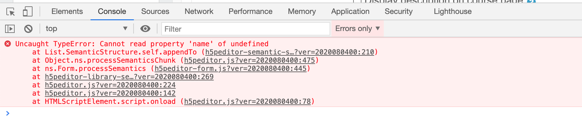Expand the Errors only log level dropdown
The image size is (582, 126).
[x=357, y=28]
